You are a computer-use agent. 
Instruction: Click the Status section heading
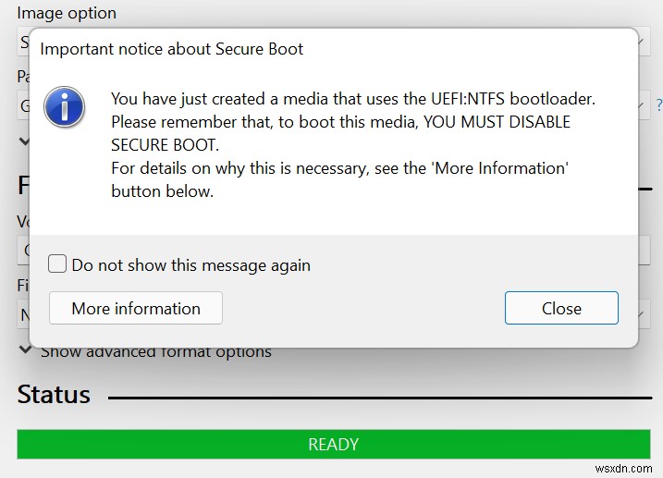54,395
